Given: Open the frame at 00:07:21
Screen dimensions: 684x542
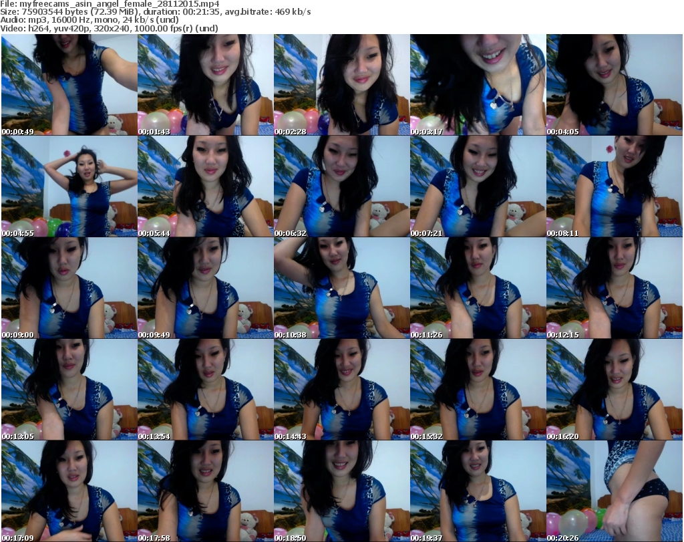Looking at the screenshot, I should tap(478, 186).
